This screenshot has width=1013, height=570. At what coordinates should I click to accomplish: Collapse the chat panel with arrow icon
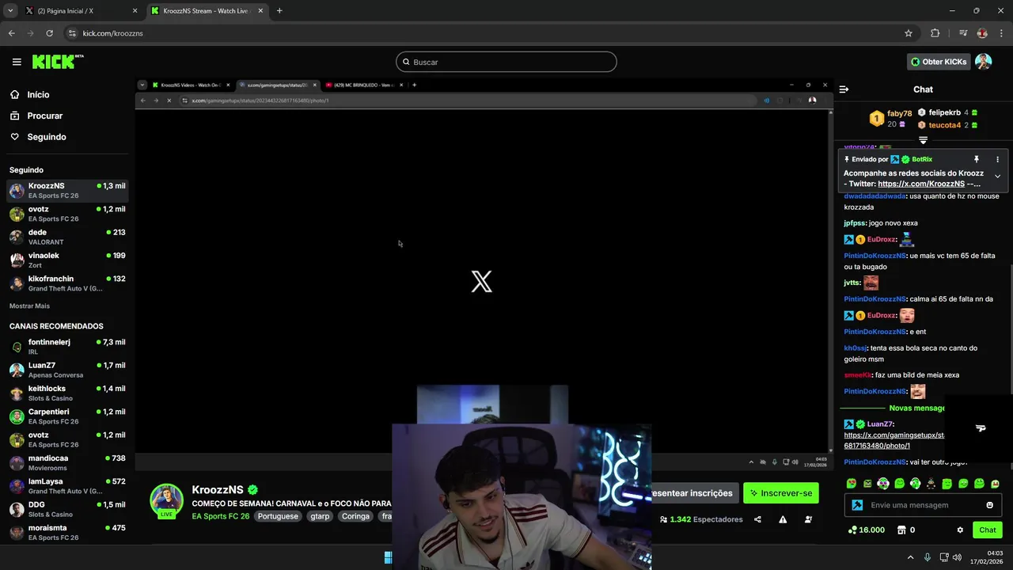click(844, 89)
